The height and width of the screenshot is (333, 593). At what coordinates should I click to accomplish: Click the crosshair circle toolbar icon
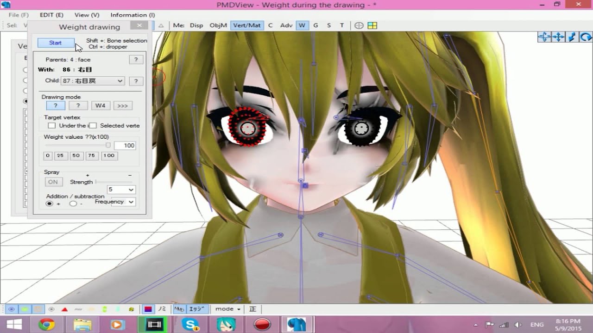pyautogui.click(x=359, y=25)
